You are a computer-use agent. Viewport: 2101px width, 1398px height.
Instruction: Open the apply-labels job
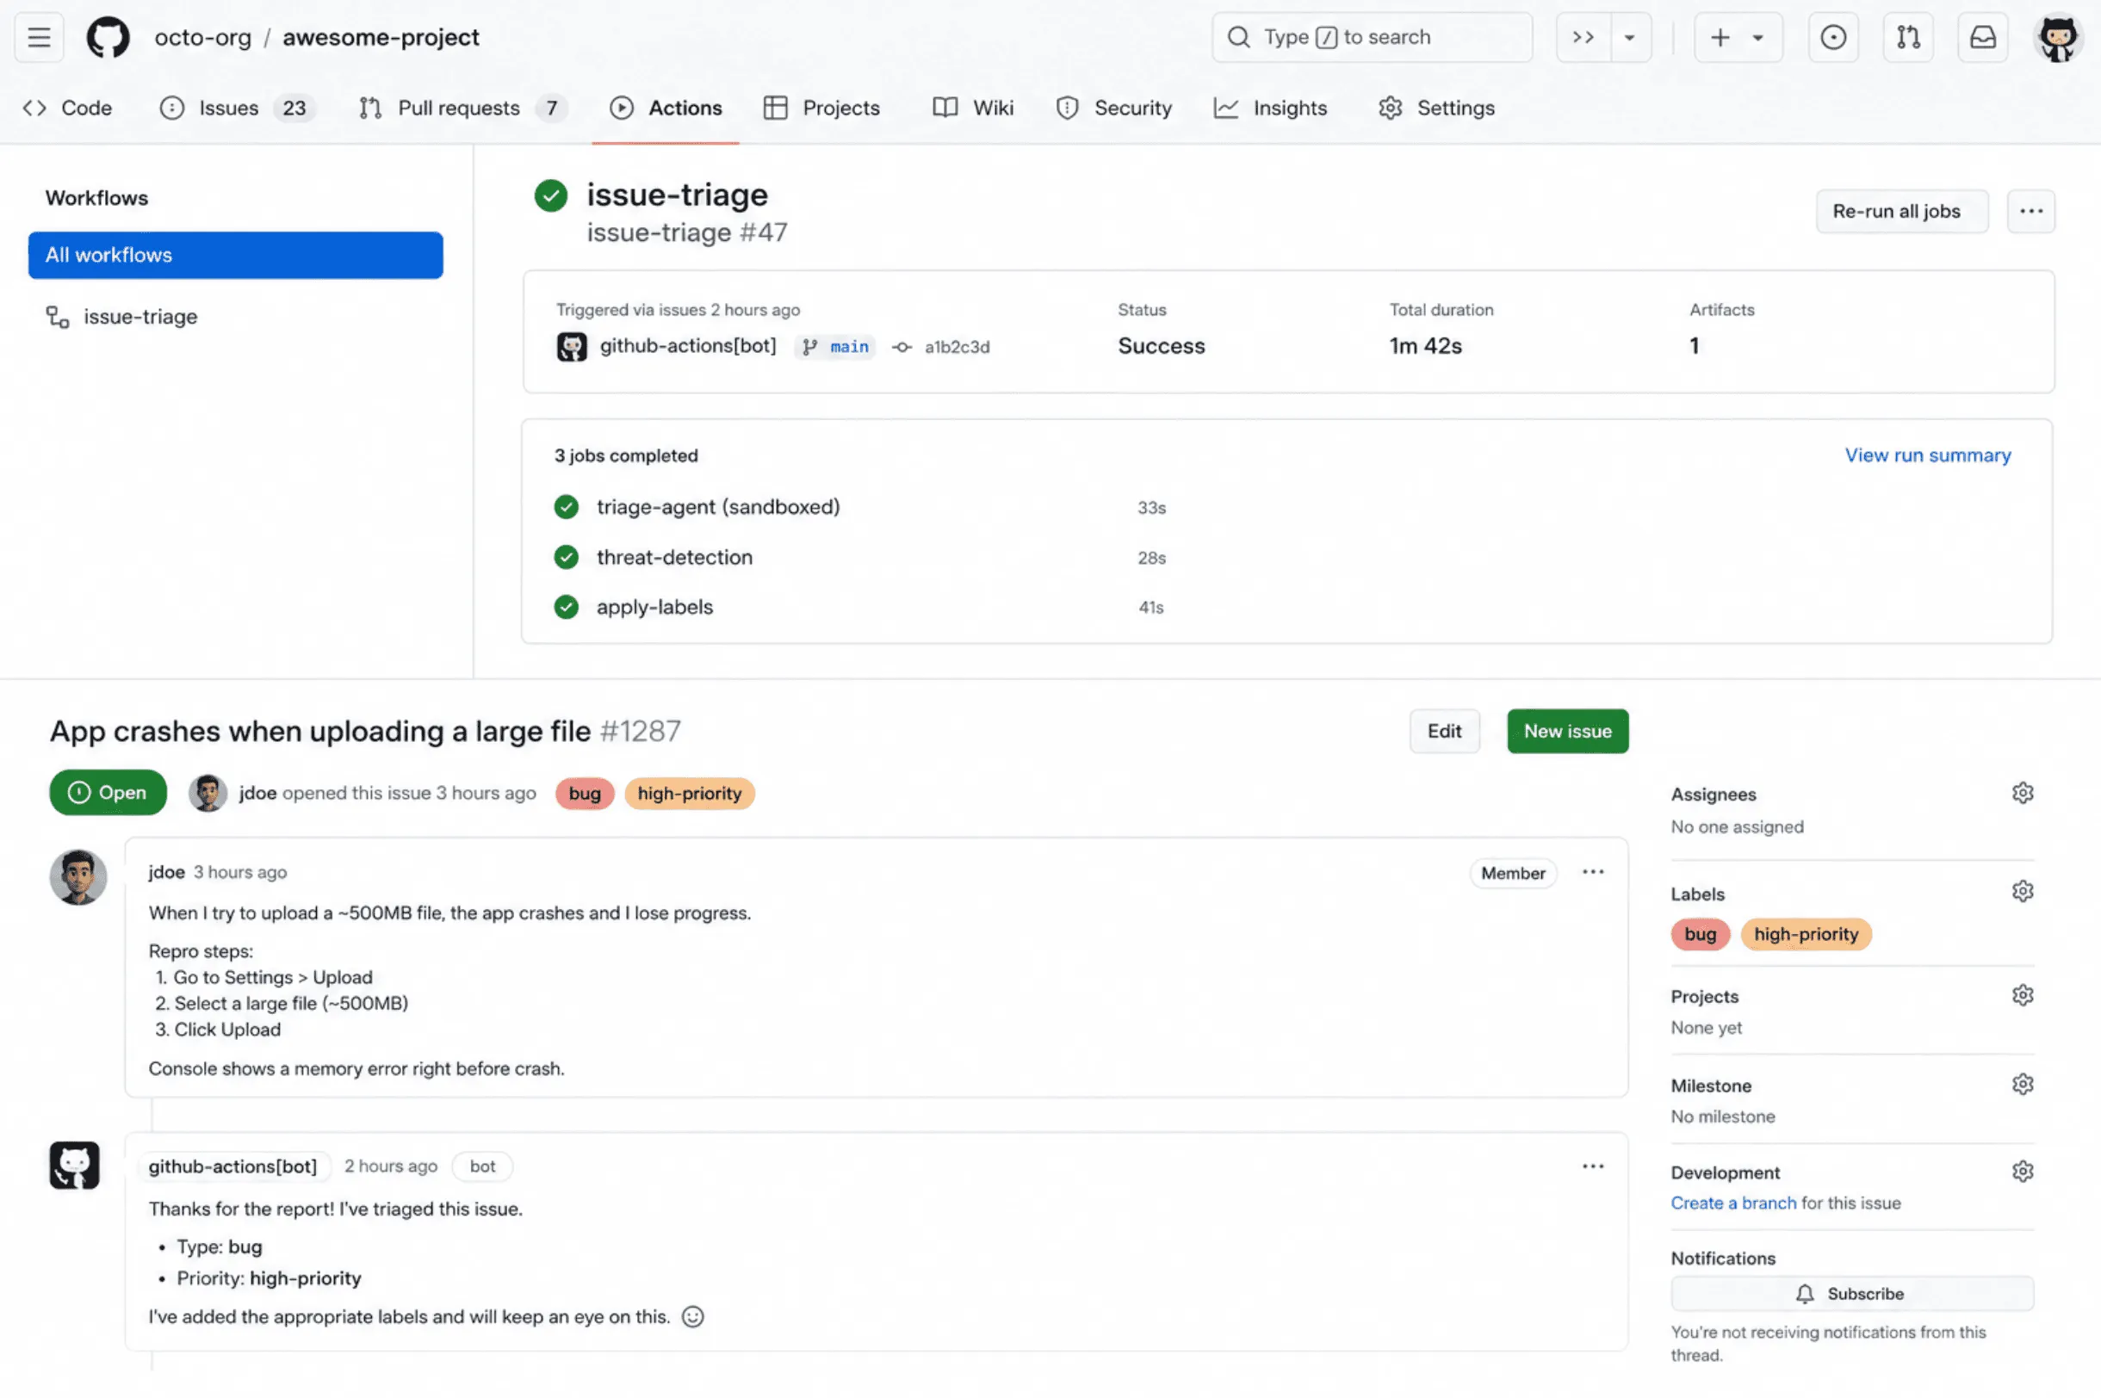(x=654, y=607)
